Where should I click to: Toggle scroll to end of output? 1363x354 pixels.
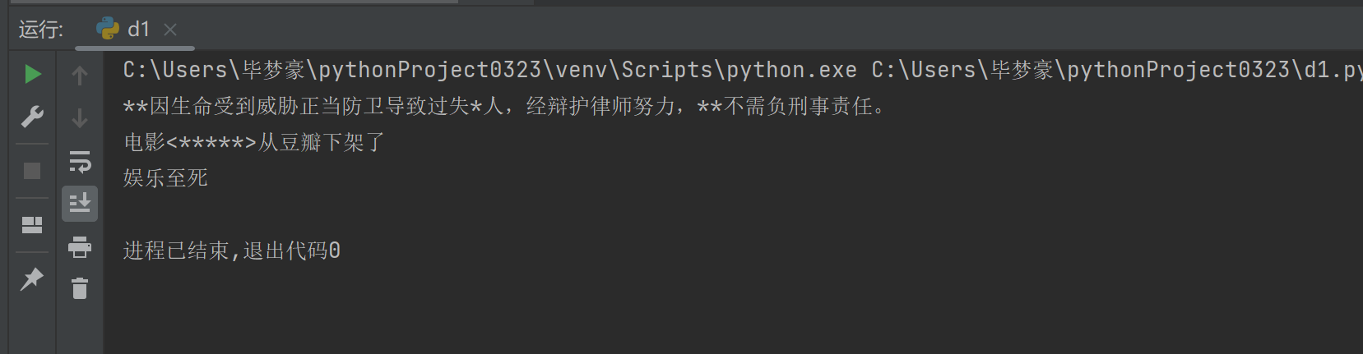click(x=80, y=203)
